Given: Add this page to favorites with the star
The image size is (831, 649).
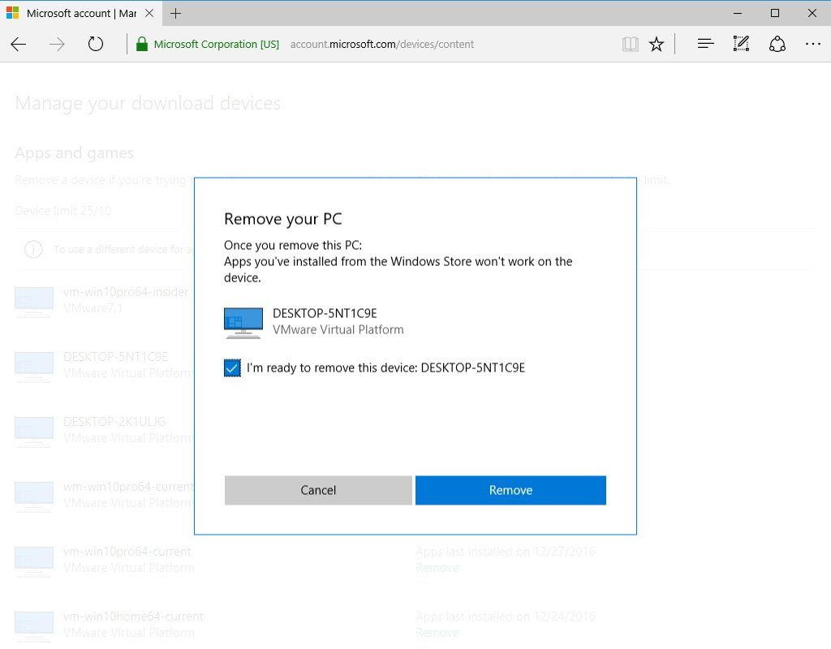Looking at the screenshot, I should [x=657, y=44].
